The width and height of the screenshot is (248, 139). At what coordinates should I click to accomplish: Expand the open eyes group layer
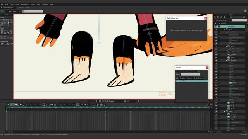[x=228, y=55]
